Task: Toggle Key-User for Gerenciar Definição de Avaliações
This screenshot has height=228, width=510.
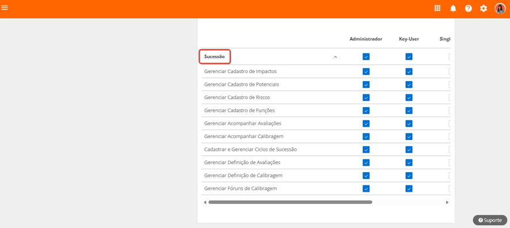Action: point(409,162)
